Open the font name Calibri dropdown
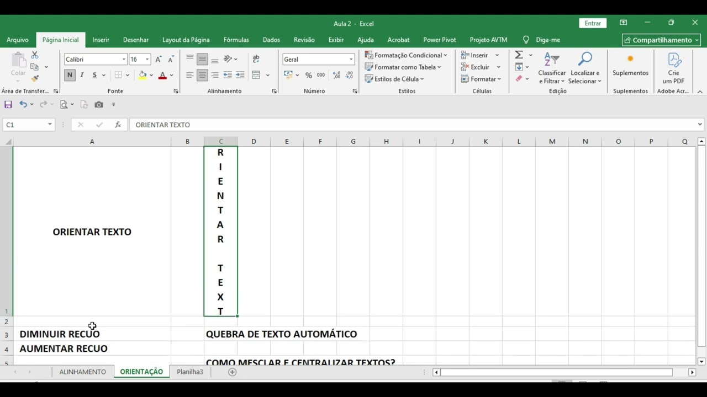This screenshot has height=397, width=707. (124, 59)
